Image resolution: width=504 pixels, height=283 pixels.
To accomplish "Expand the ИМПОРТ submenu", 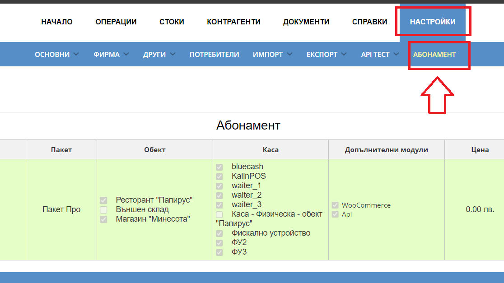I will point(273,54).
